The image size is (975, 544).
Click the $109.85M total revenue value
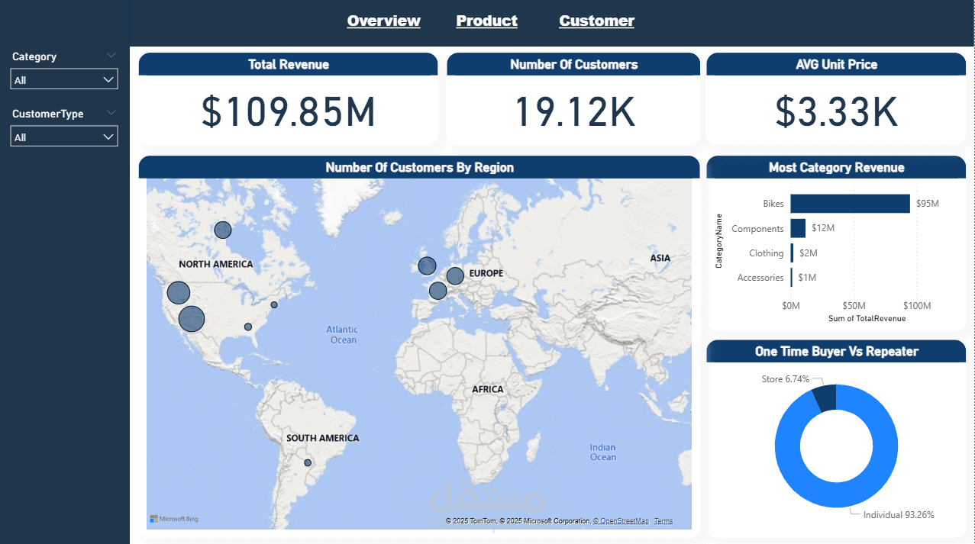point(289,111)
